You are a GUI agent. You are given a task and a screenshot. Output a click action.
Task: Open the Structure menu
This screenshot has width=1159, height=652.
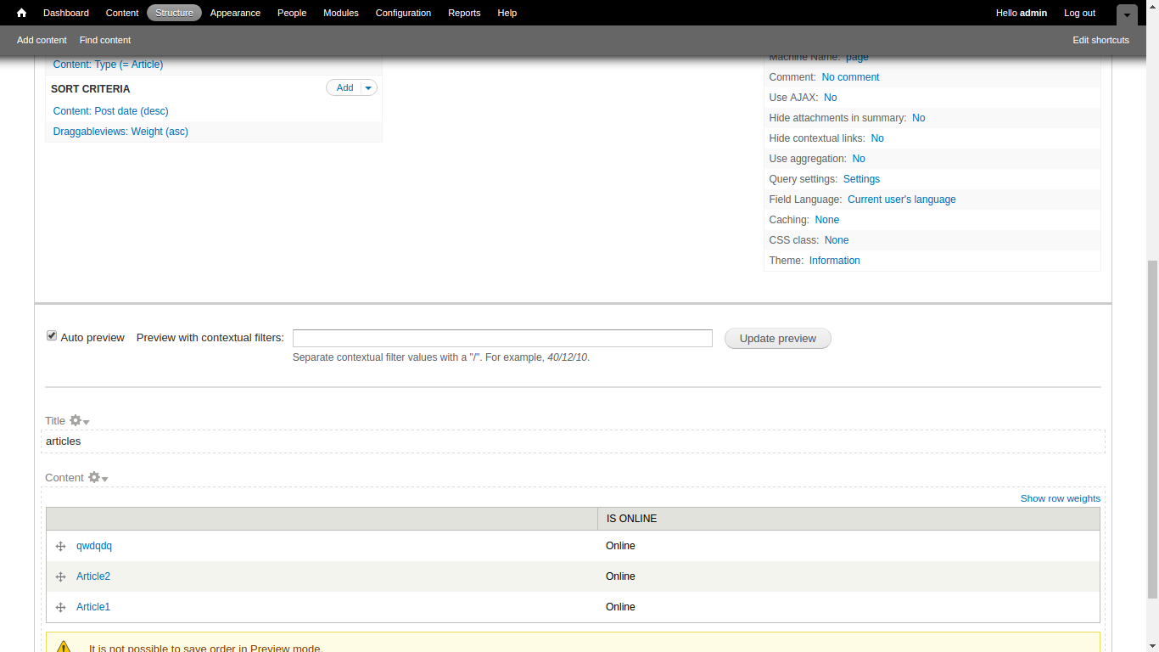(x=174, y=13)
